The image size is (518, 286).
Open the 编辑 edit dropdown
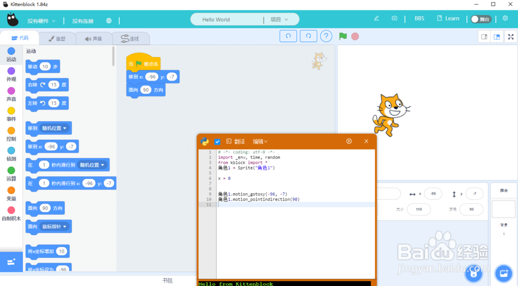(260, 141)
